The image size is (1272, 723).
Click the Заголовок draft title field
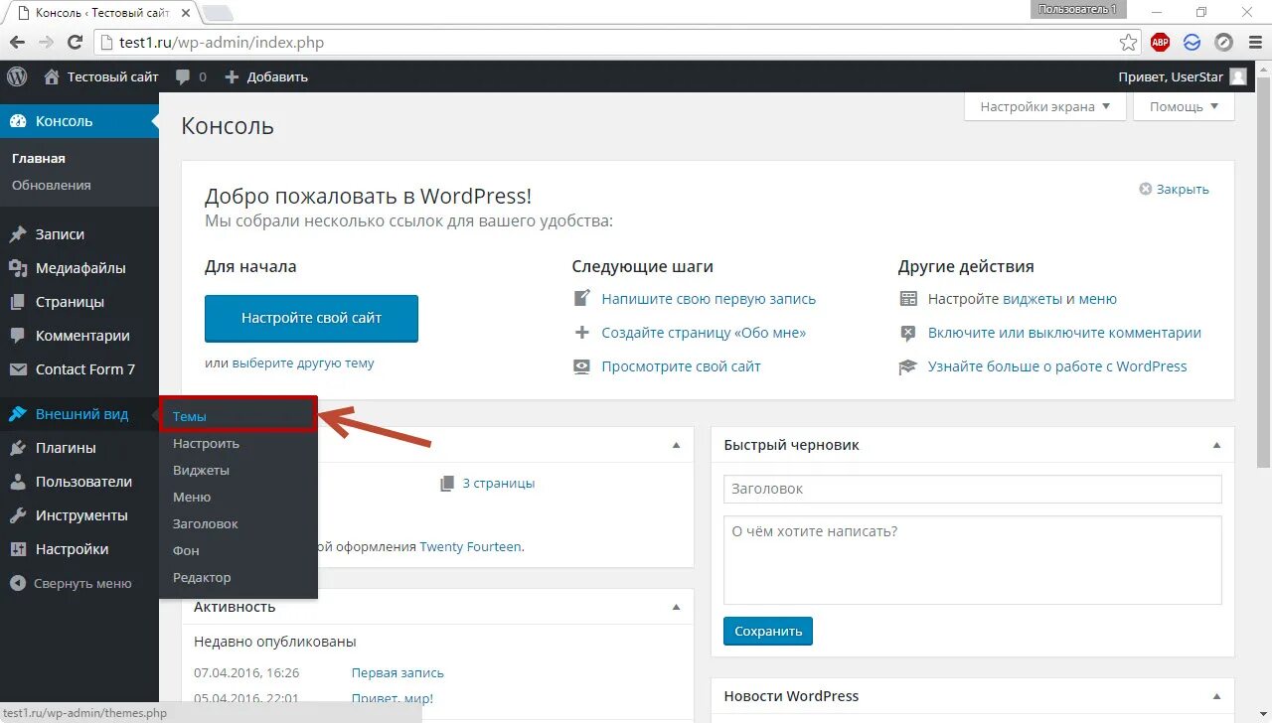[x=973, y=489]
